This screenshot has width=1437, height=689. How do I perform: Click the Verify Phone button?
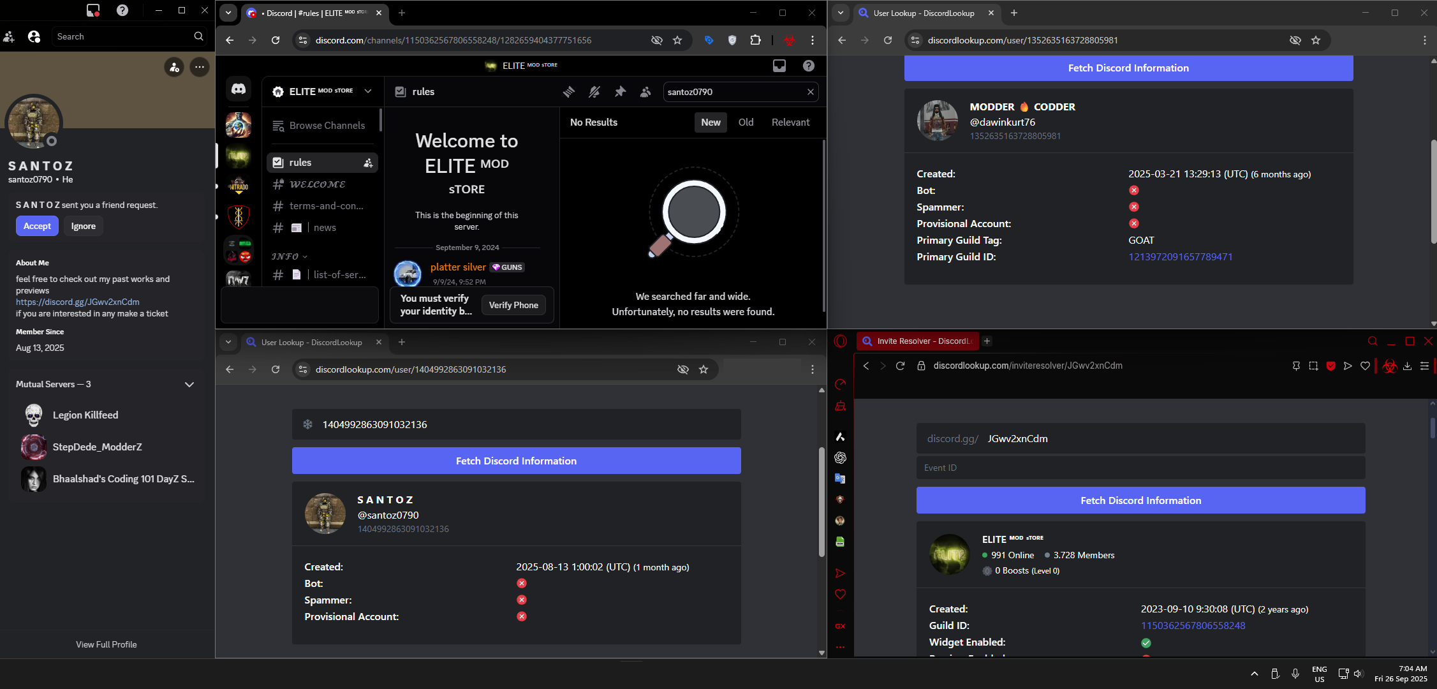tap(513, 305)
